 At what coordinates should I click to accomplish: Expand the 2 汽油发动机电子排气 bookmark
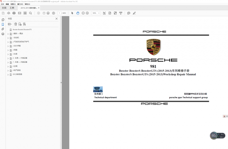pyautogui.click(x=8, y=42)
